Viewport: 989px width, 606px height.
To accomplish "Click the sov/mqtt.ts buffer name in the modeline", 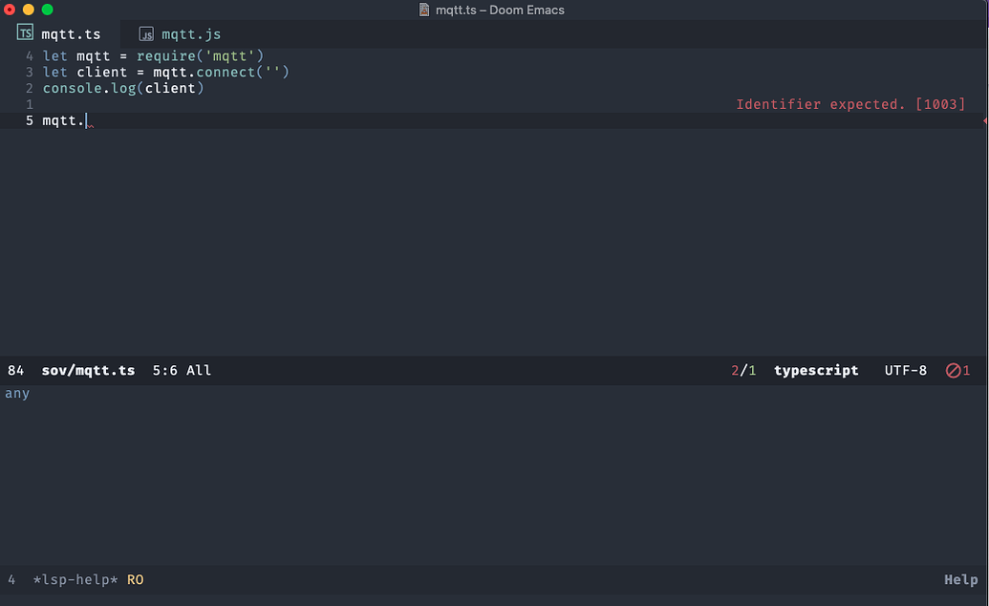I will pyautogui.click(x=88, y=370).
